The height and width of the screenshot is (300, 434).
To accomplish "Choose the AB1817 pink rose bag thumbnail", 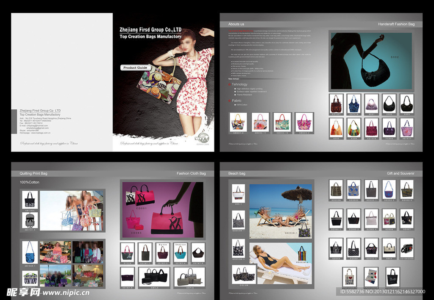I will 407,128.
